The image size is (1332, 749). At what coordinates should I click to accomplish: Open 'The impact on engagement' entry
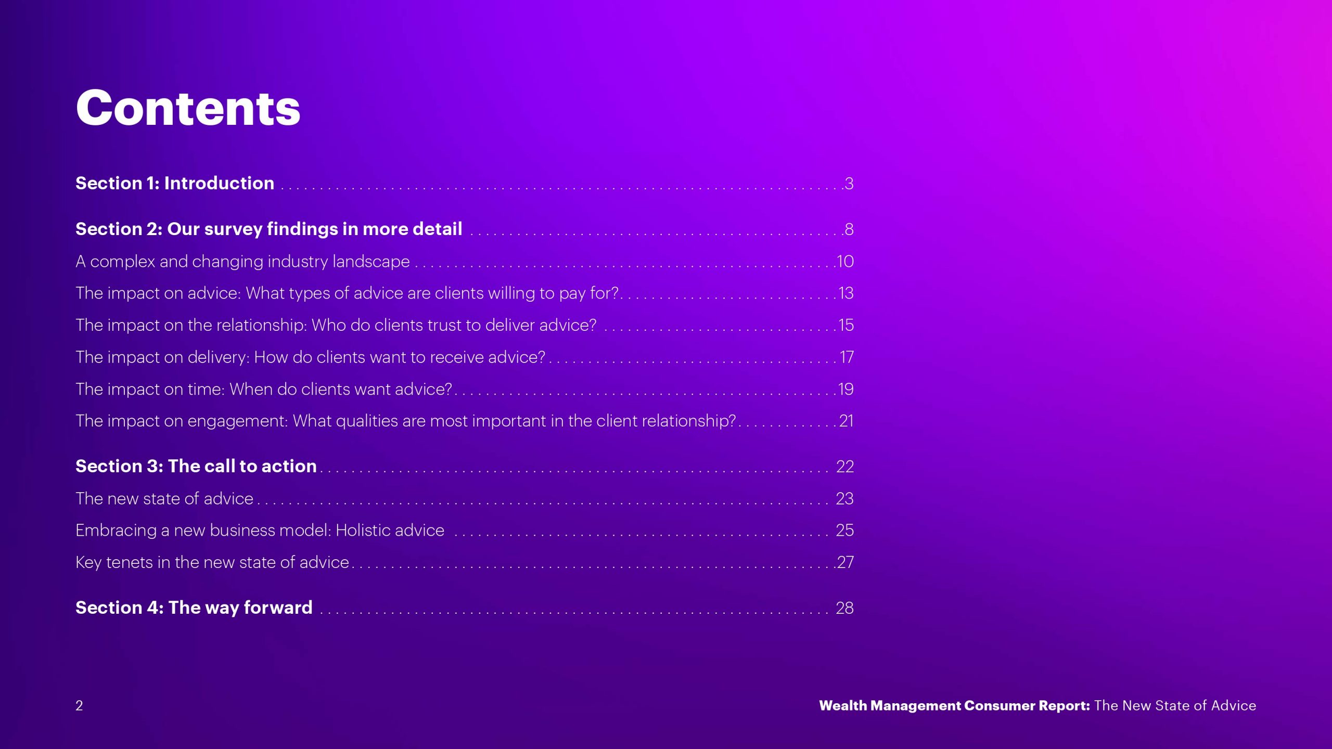[405, 421]
